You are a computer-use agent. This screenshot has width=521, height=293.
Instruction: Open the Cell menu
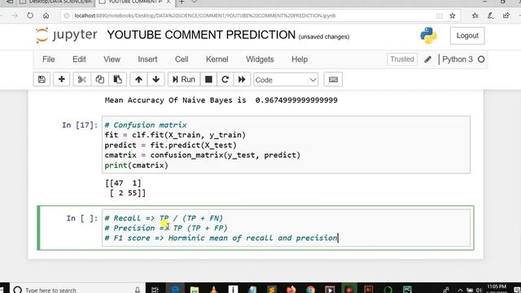pos(182,59)
